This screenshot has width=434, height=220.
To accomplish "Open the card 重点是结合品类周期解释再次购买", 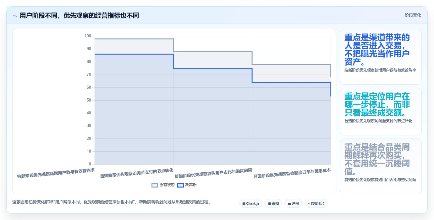I will (x=381, y=166).
